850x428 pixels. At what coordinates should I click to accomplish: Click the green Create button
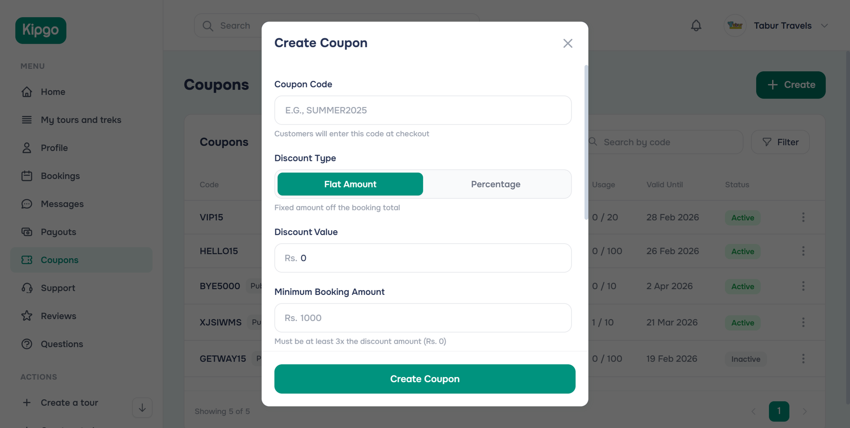[x=791, y=85]
